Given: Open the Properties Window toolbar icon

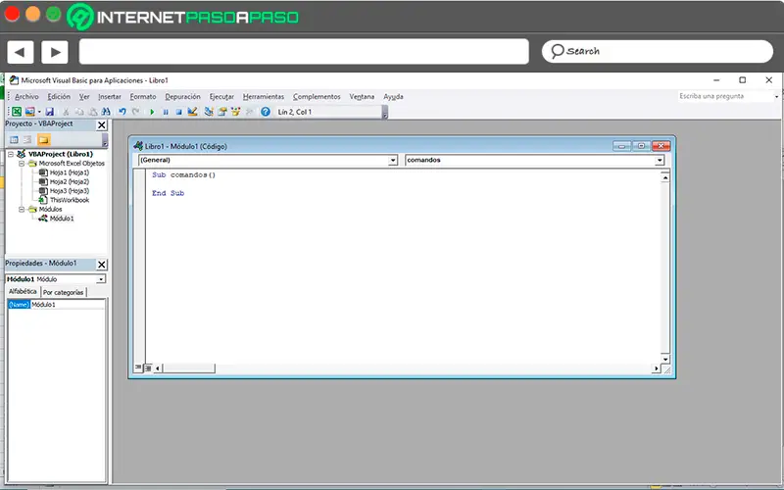Looking at the screenshot, I should point(222,112).
